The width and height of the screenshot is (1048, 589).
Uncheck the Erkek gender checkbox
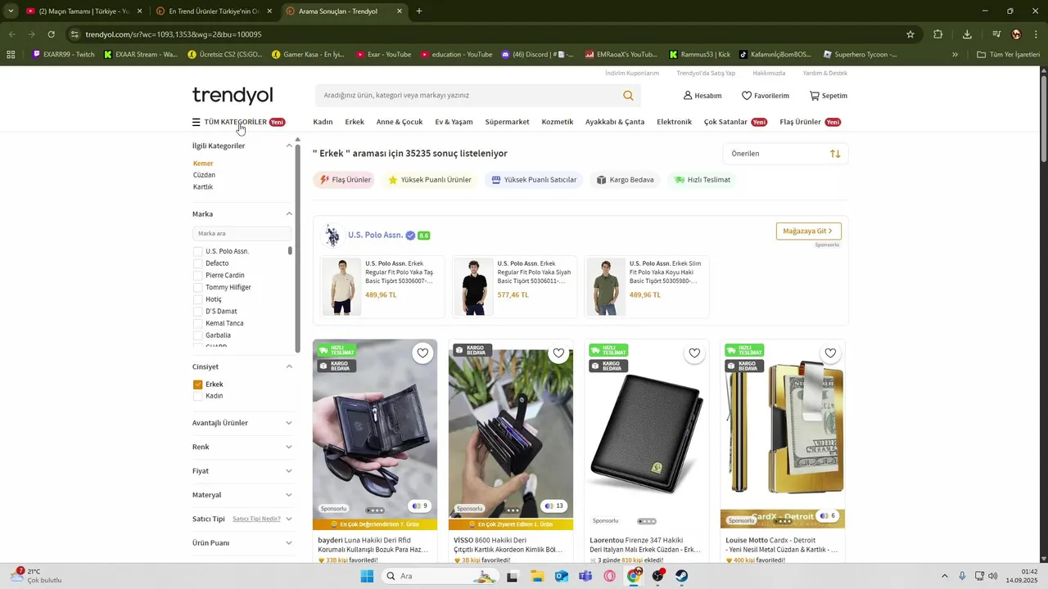click(x=197, y=384)
